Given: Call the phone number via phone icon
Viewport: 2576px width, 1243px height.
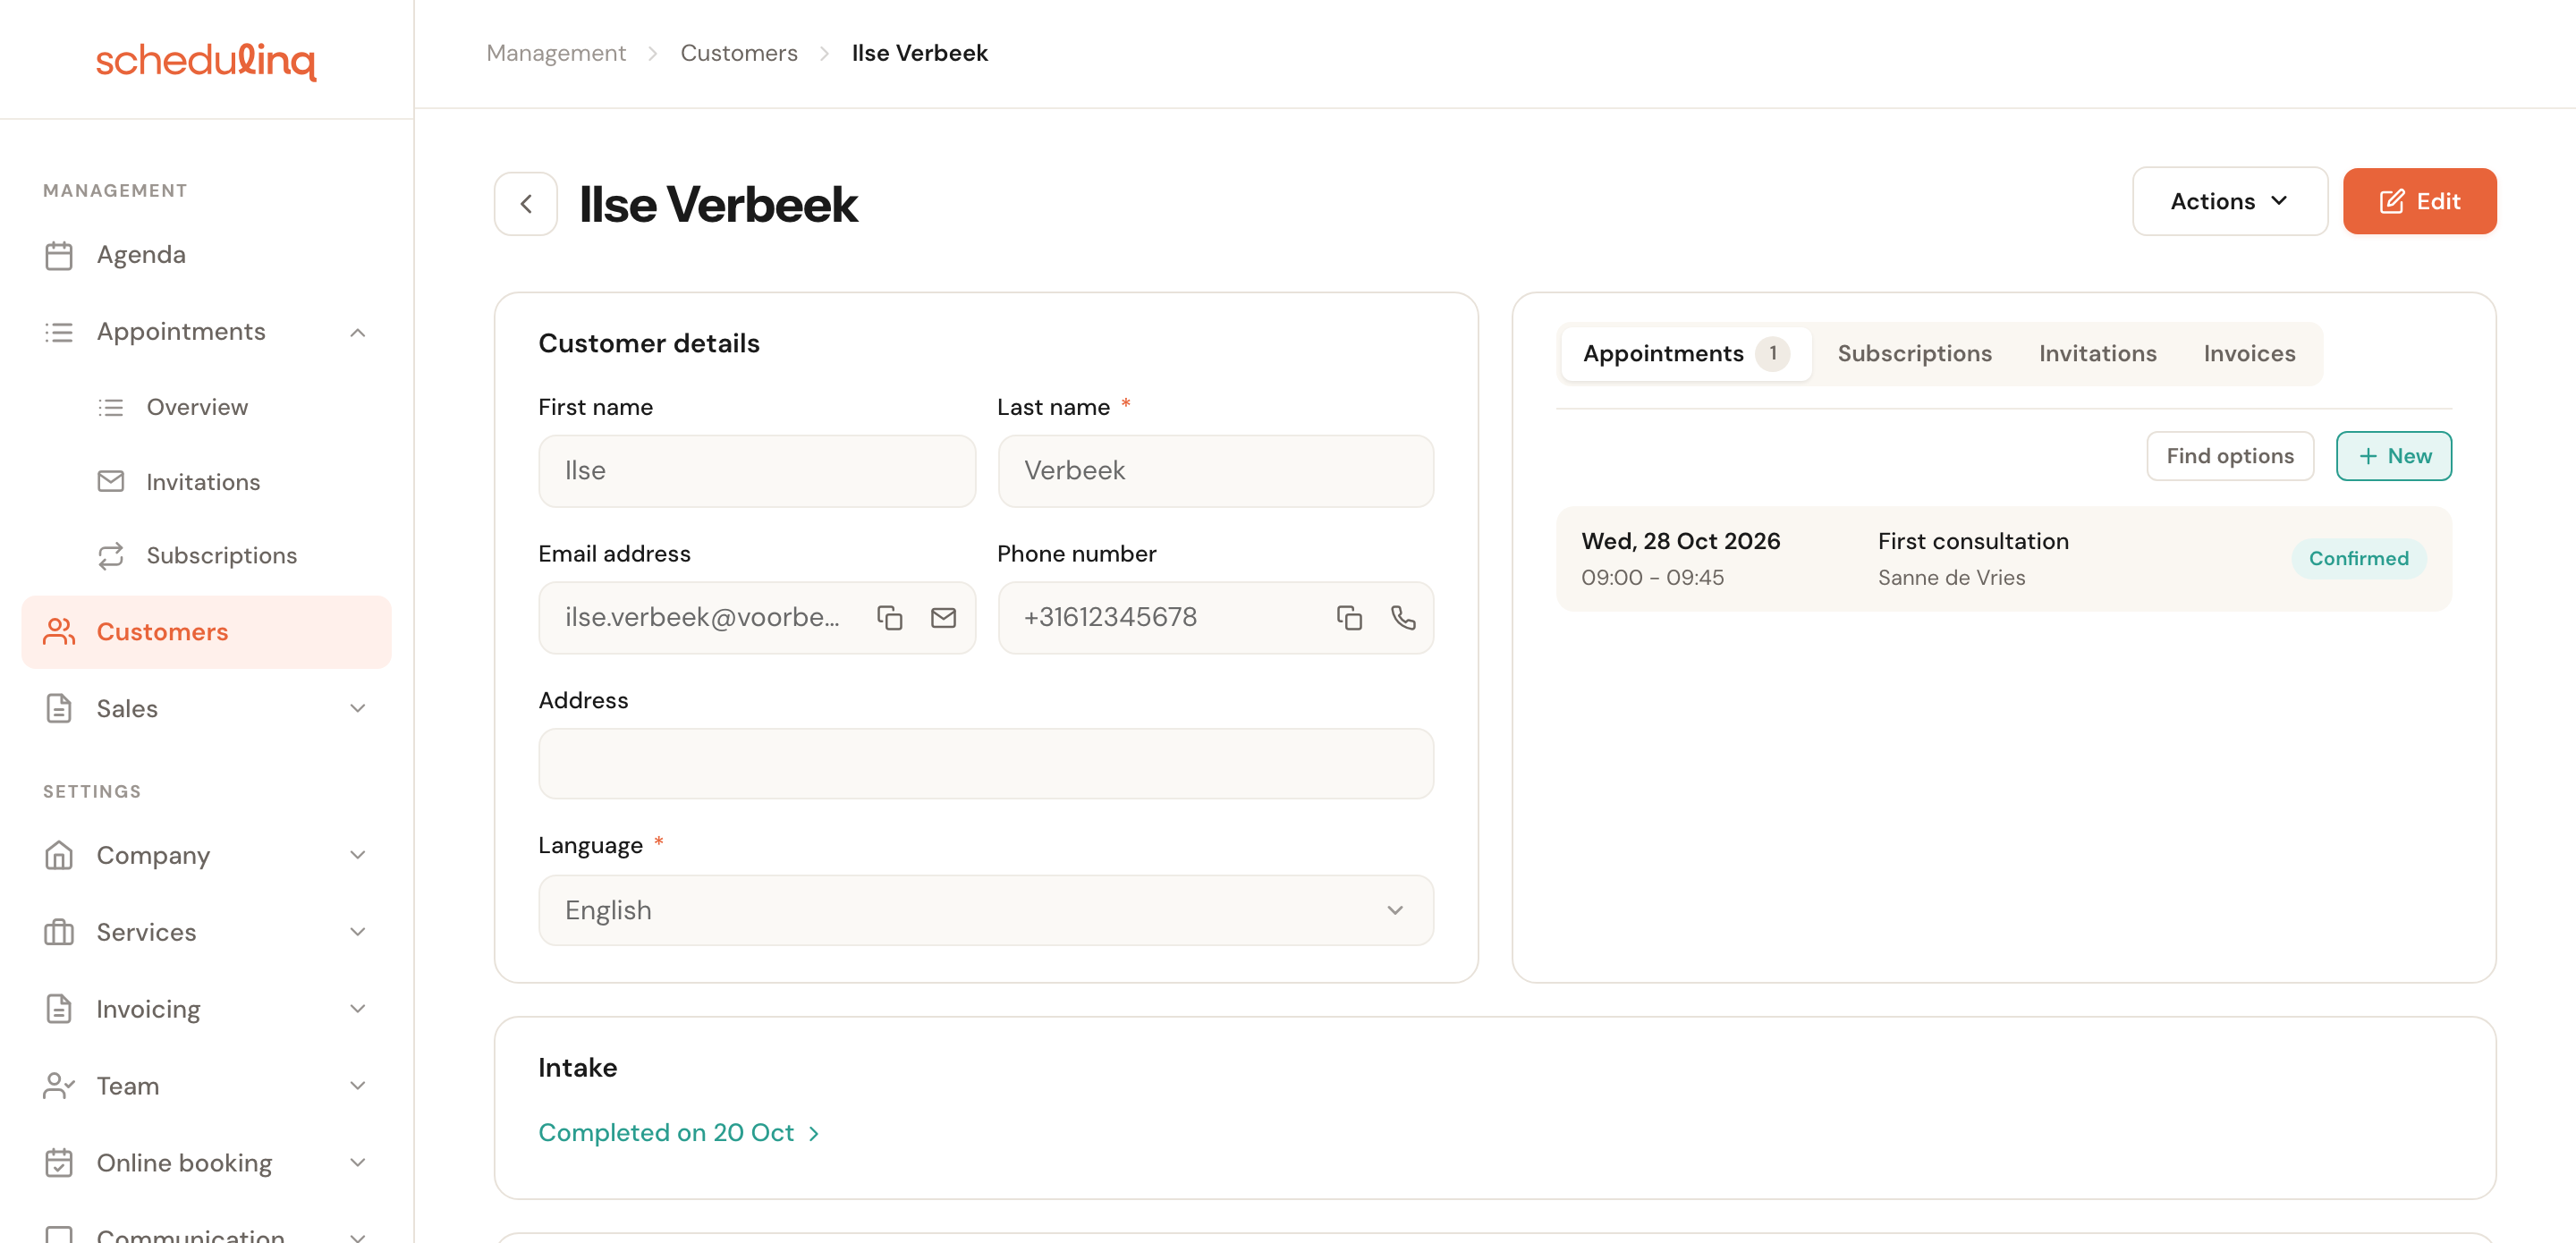Looking at the screenshot, I should (1403, 618).
